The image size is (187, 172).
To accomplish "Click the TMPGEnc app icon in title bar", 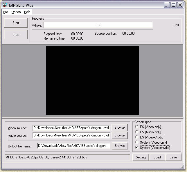I will [x=5, y=5].
